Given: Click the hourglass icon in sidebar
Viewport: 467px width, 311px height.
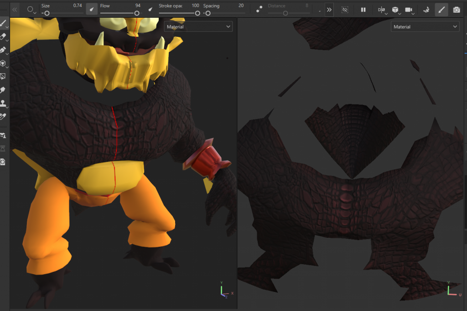Looking at the screenshot, I should coord(3,149).
